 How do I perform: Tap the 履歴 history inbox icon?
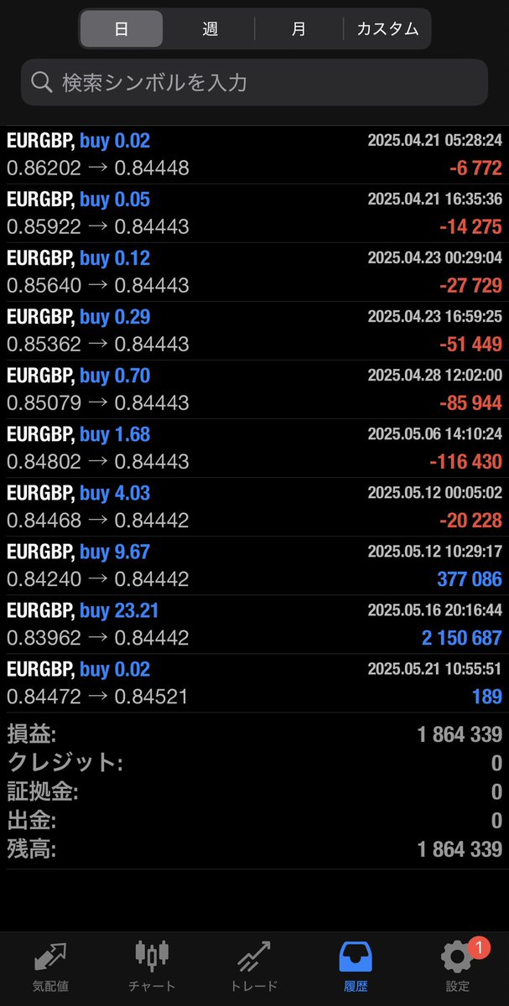tap(356, 956)
